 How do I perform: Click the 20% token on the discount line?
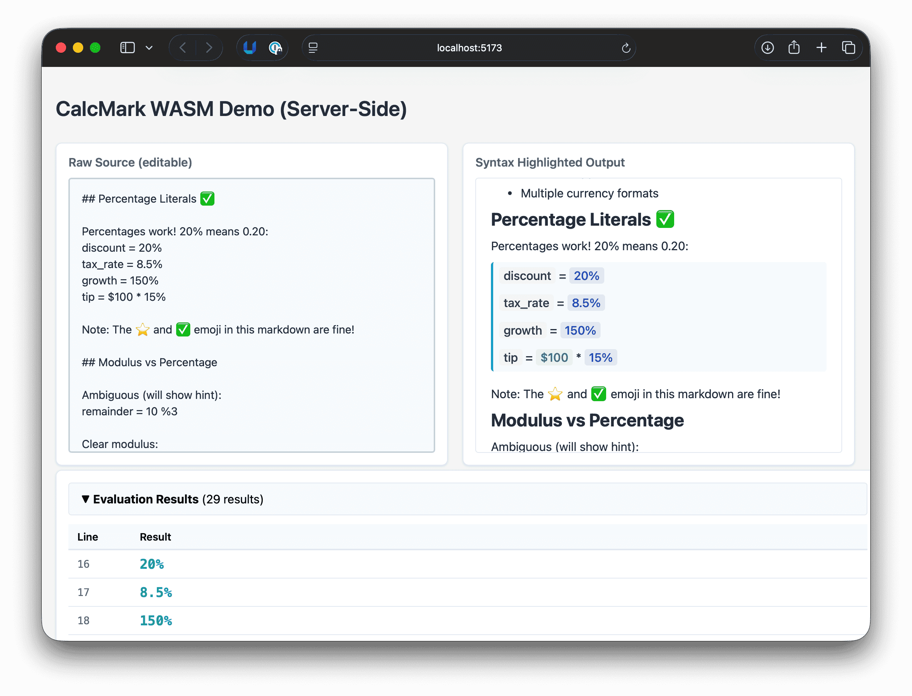click(586, 276)
